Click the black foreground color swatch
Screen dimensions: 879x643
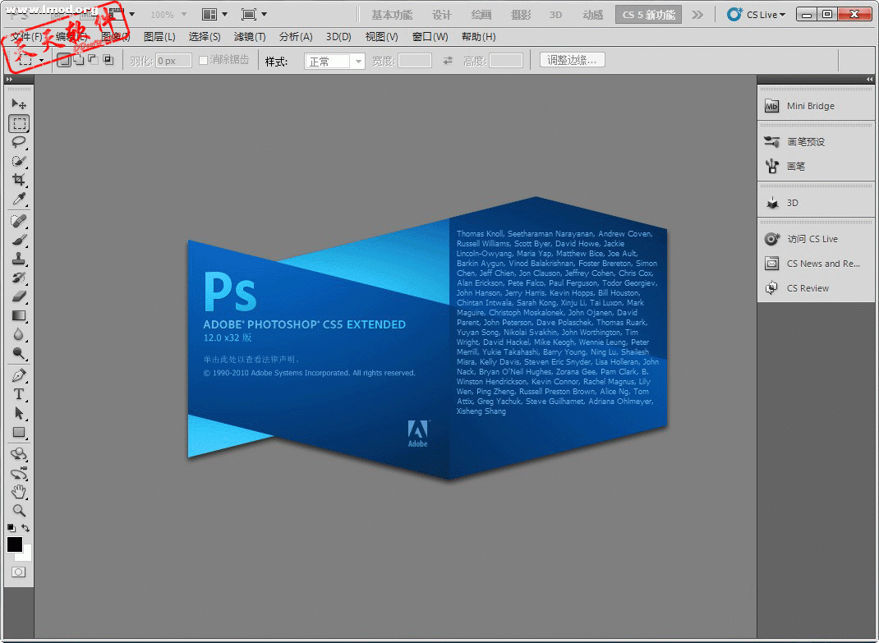point(13,544)
